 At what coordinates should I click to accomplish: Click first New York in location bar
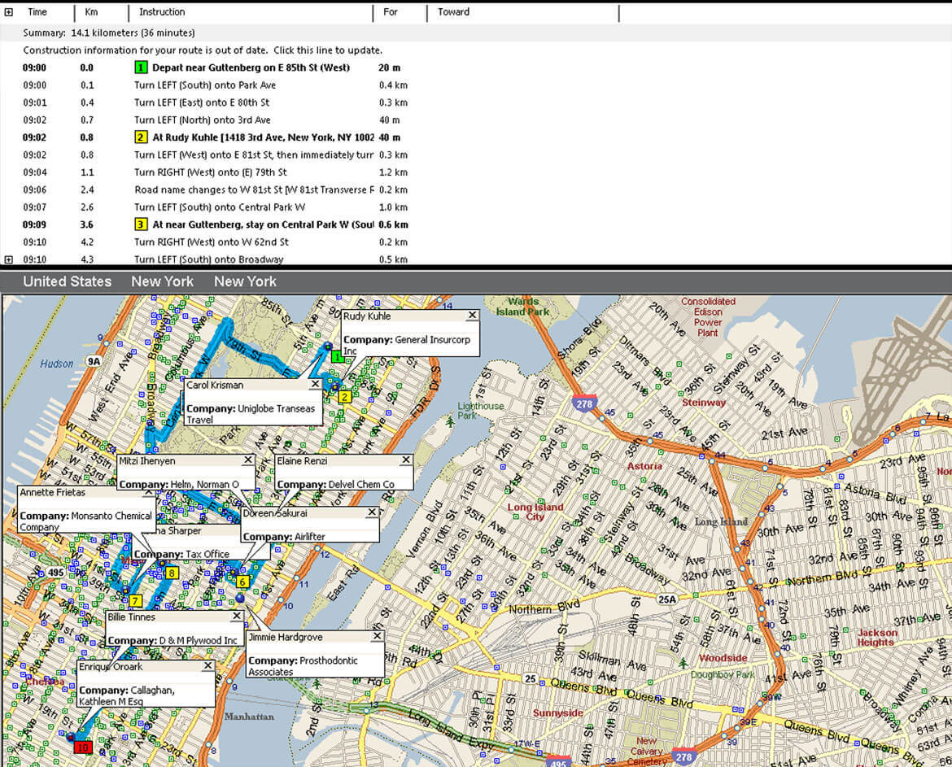tap(162, 281)
